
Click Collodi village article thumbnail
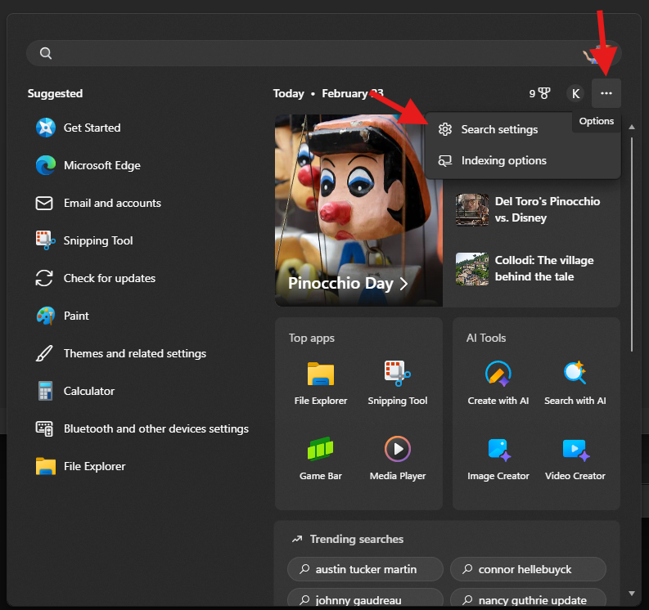pos(472,269)
